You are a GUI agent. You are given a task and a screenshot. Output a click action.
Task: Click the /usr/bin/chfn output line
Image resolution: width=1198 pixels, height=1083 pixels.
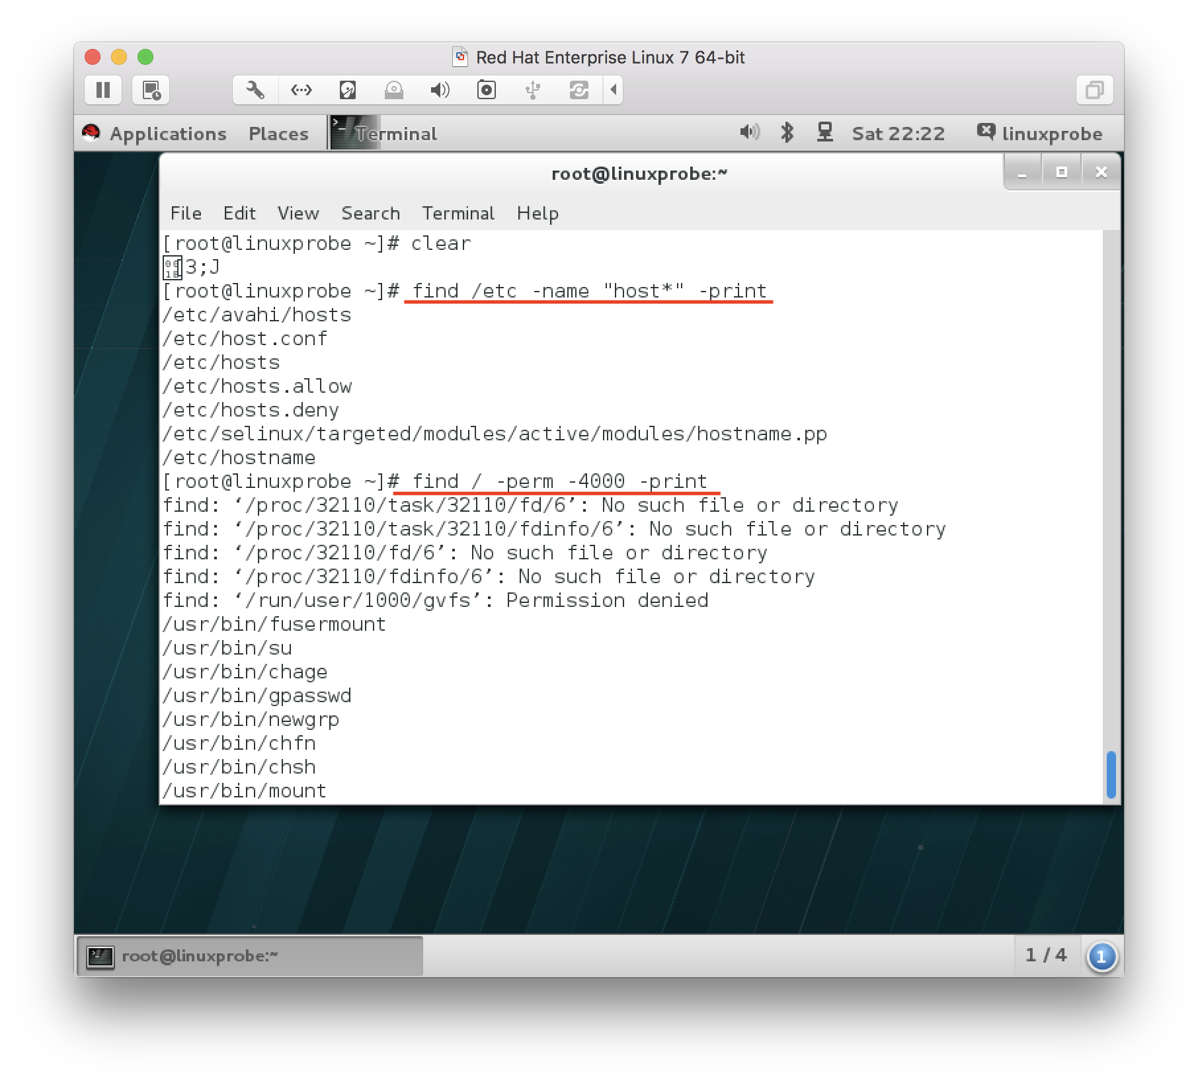pyautogui.click(x=239, y=743)
